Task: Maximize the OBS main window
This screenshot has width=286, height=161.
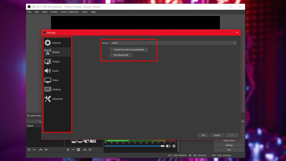Action: 230,7
